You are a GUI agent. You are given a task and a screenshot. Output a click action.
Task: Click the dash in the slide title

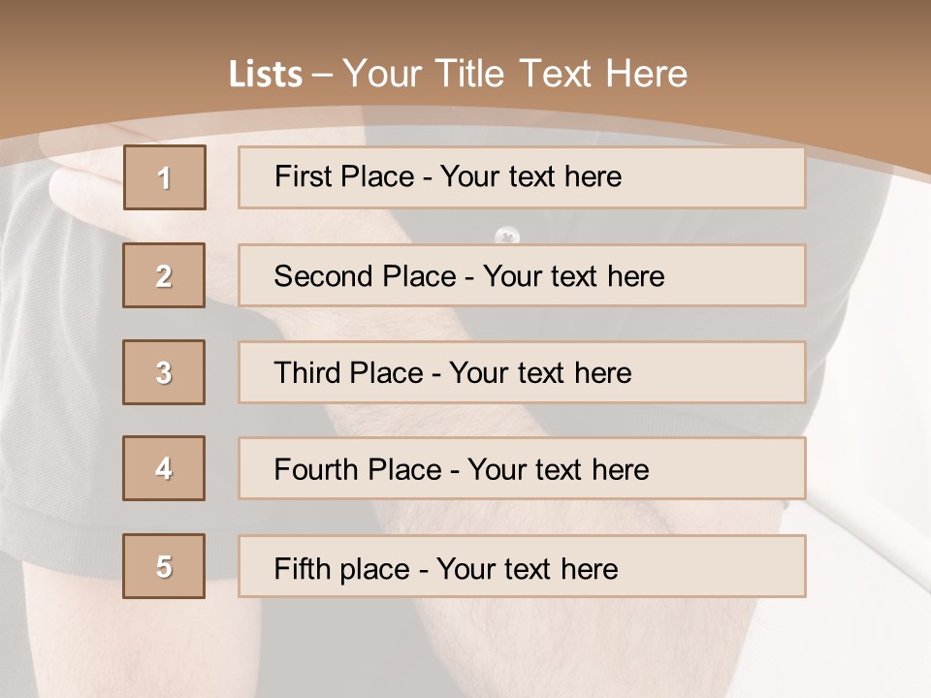point(322,75)
